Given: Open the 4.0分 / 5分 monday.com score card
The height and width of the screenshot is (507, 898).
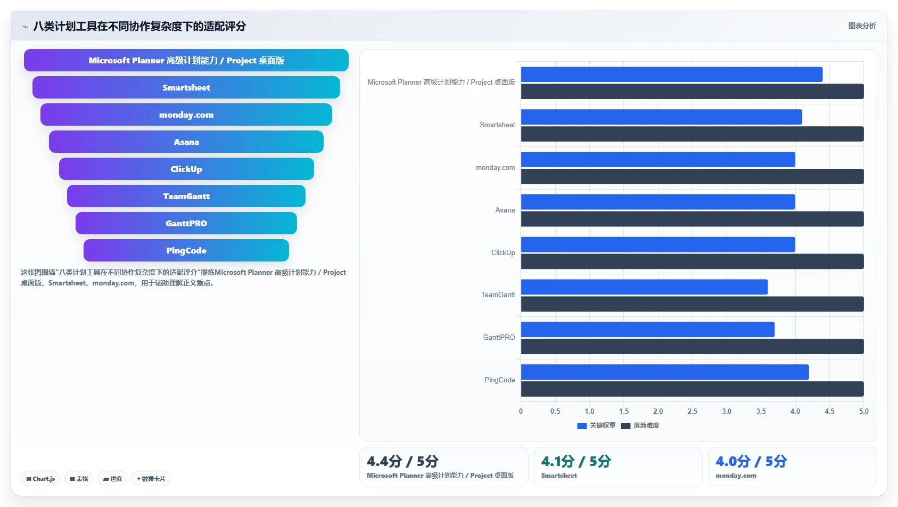Looking at the screenshot, I should 792,467.
